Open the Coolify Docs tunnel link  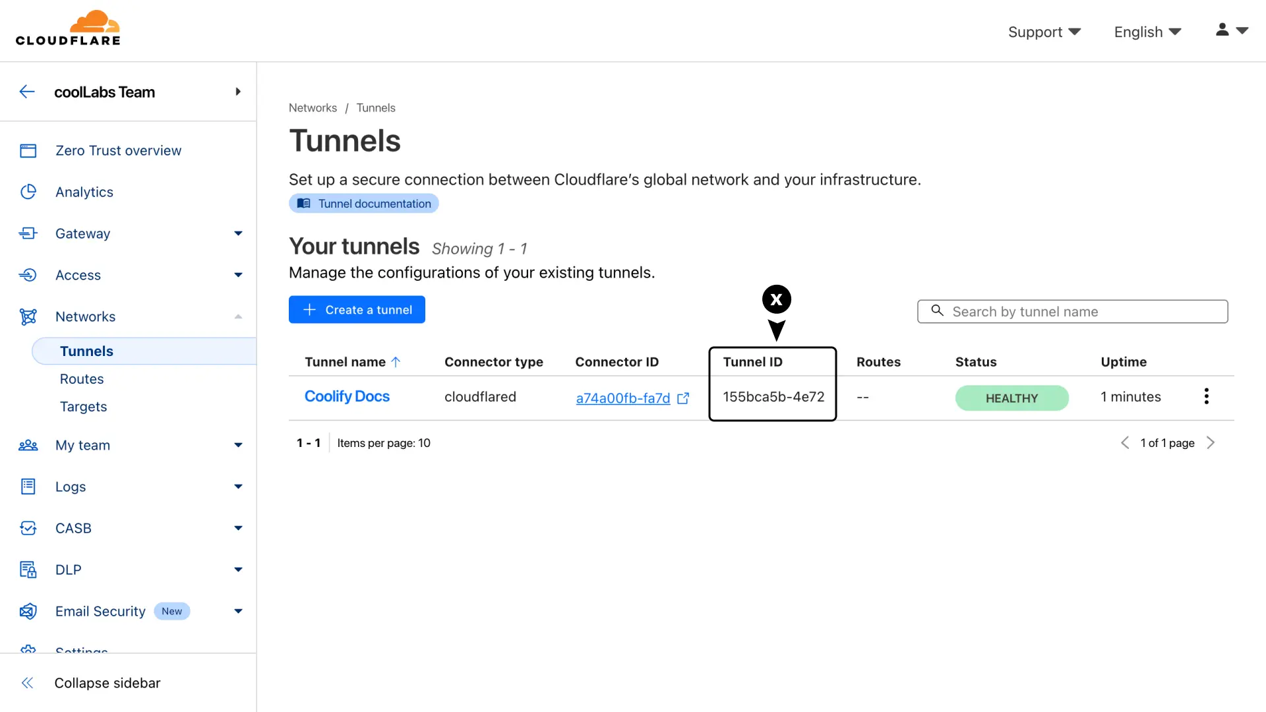click(347, 396)
